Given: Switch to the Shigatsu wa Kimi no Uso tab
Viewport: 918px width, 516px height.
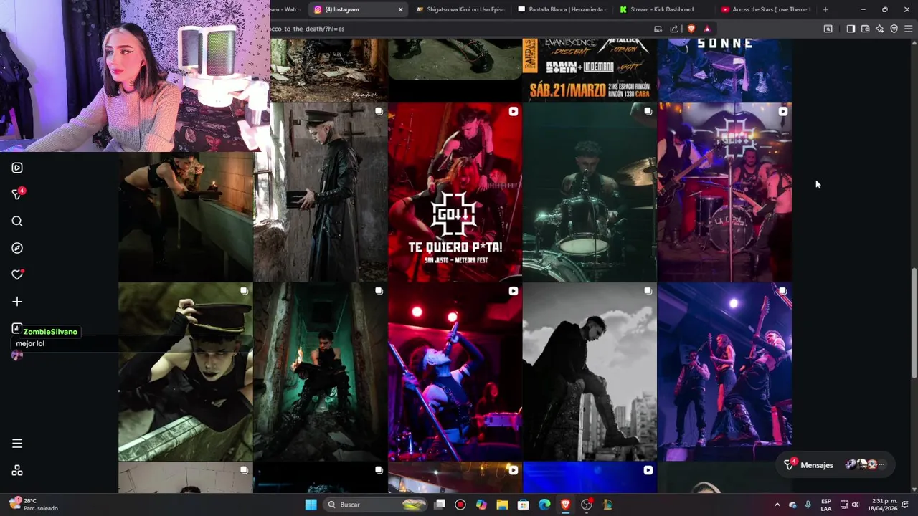Looking at the screenshot, I should (x=460, y=9).
